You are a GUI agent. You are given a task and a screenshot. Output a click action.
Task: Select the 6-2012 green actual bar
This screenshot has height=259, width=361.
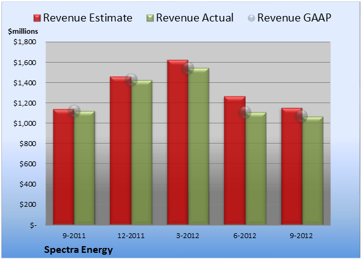tap(255, 169)
